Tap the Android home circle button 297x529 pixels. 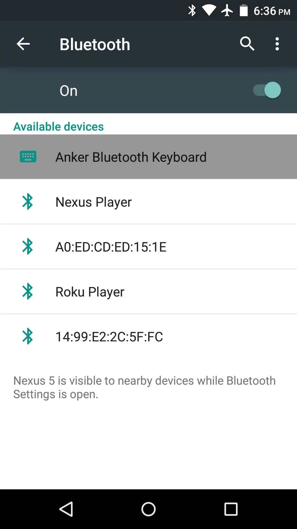click(x=148, y=509)
